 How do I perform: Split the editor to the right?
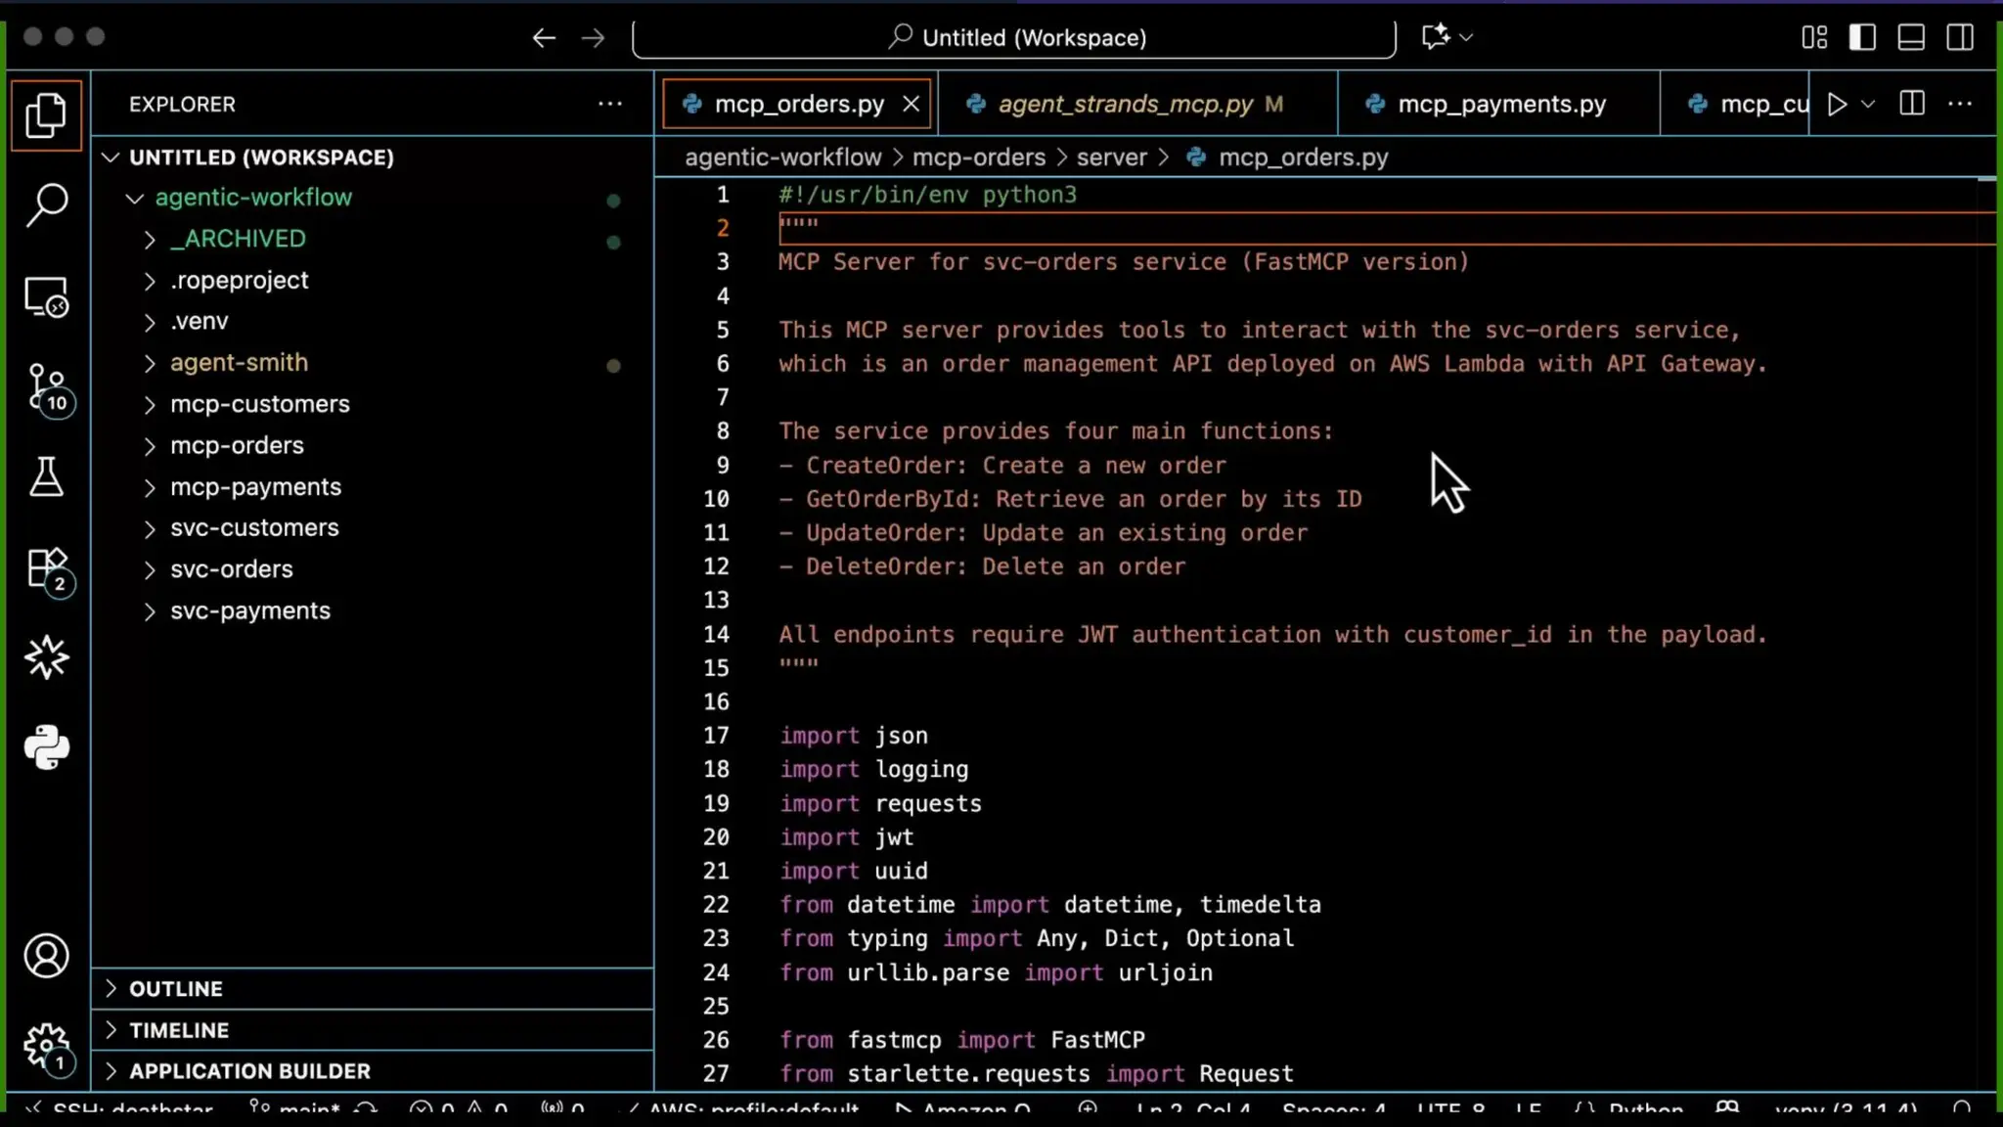[1911, 104]
